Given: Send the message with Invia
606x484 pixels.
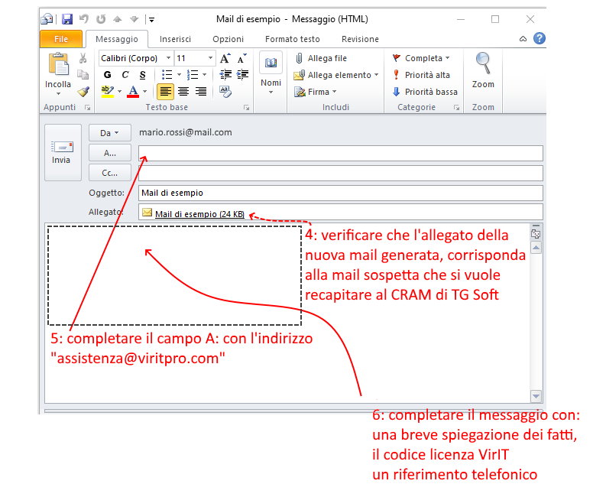Looking at the screenshot, I should 63,152.
